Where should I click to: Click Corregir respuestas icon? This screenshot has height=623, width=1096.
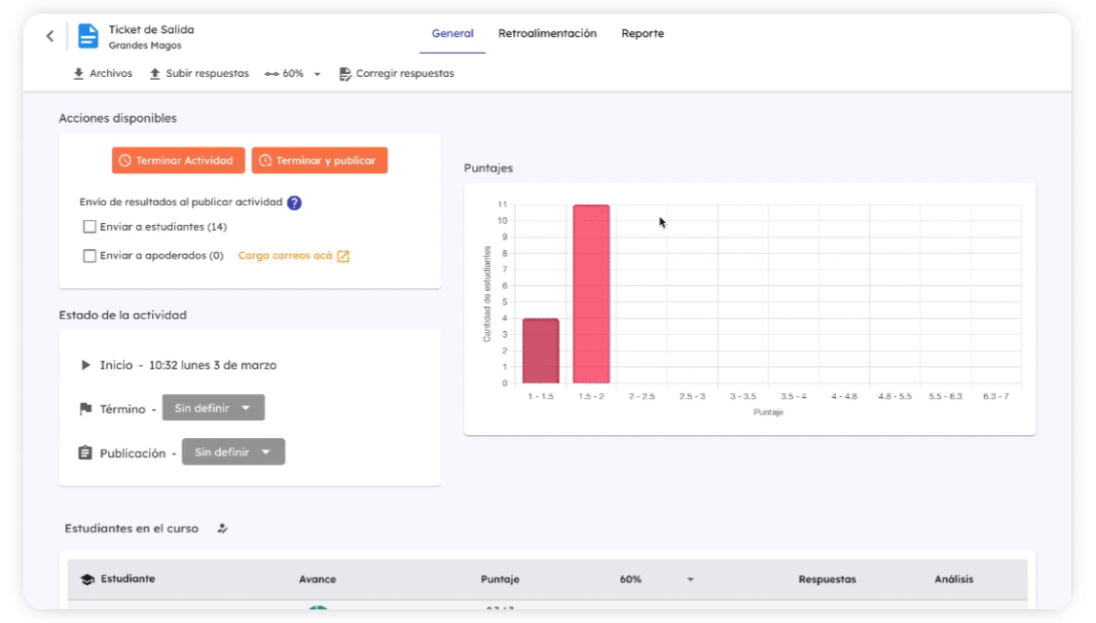tap(345, 74)
